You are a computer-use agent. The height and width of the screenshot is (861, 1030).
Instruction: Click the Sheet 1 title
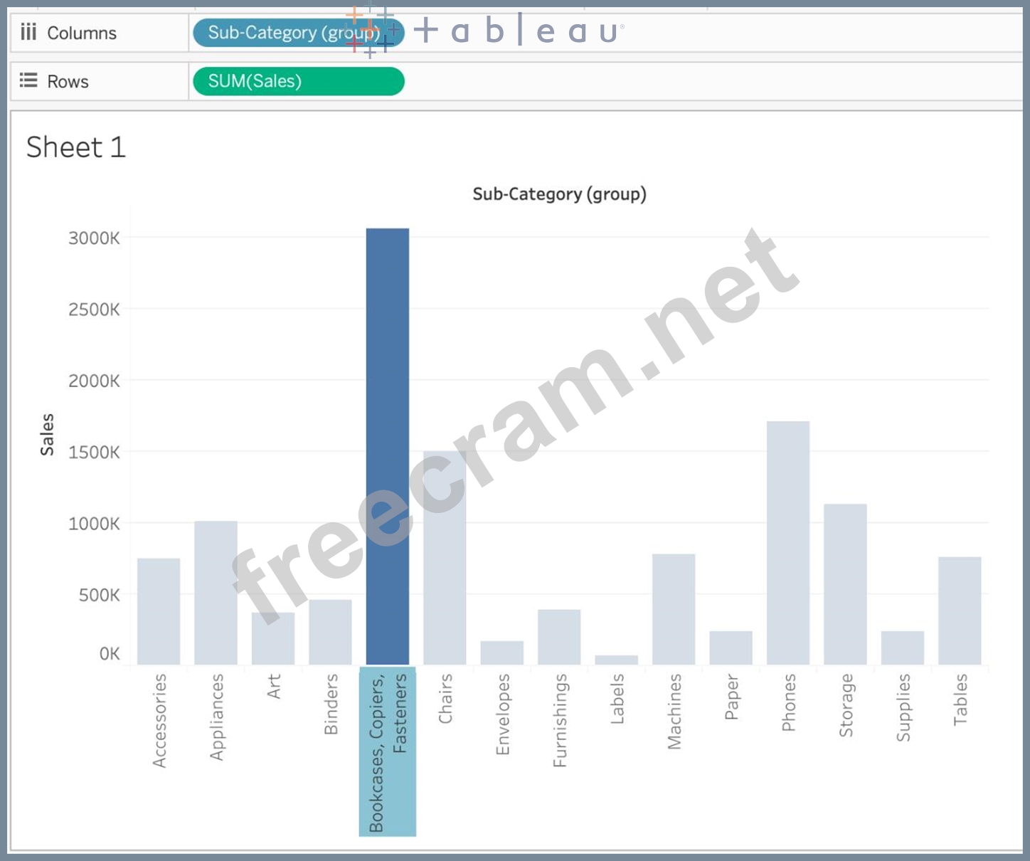[x=75, y=147]
